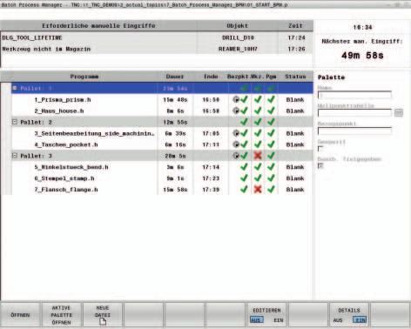This screenshot has width=411, height=329.
Task: Toggle the EDITIEREN AUS/EIN soft key
Action: point(266,315)
